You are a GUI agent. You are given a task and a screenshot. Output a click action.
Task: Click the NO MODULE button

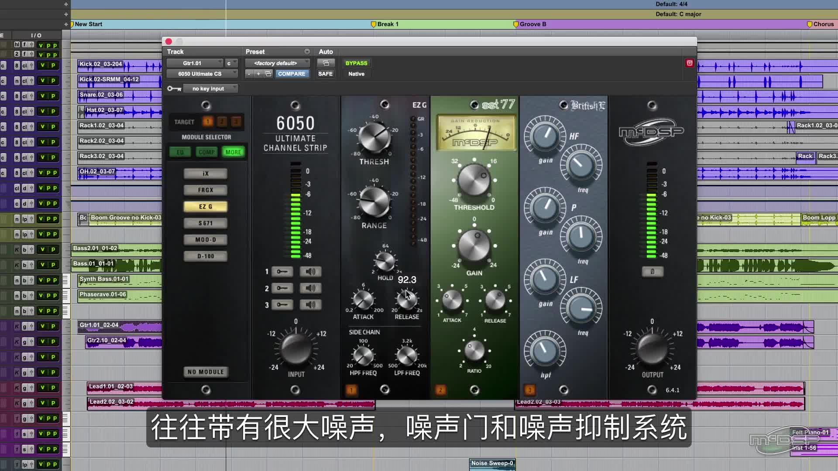[x=206, y=372]
